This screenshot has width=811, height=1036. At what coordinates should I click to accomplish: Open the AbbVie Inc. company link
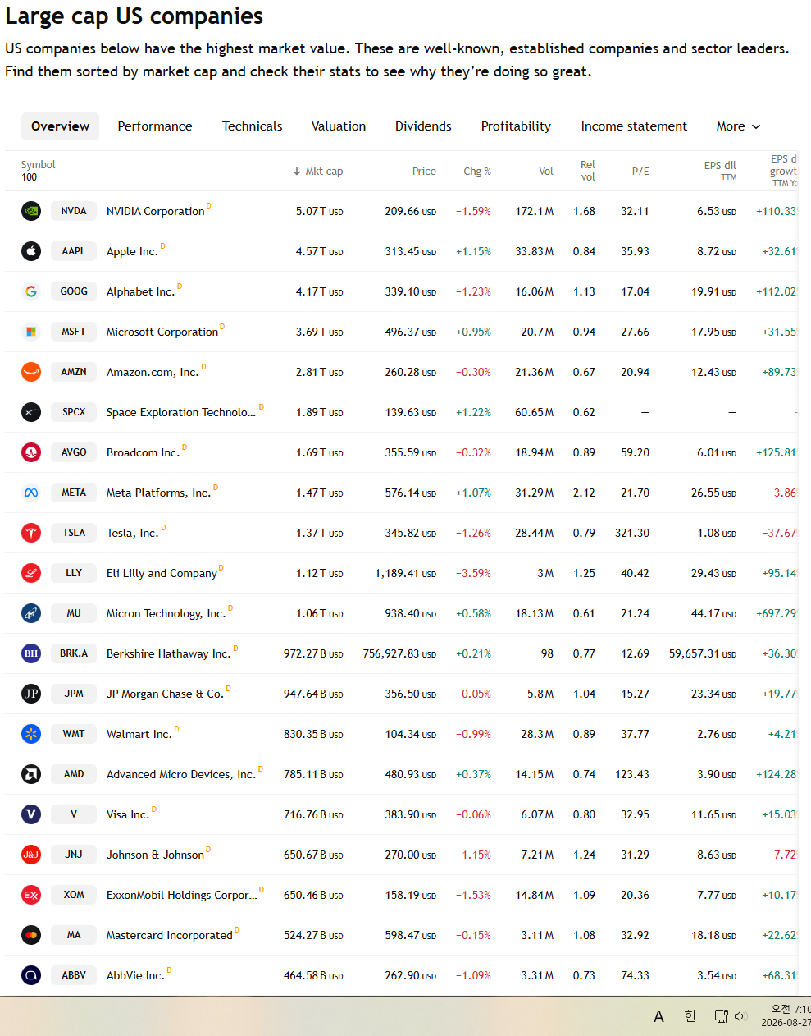(x=135, y=976)
